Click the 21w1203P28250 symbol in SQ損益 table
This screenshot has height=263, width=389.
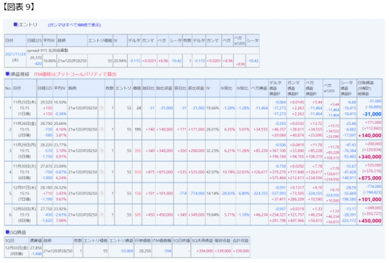click(58, 252)
